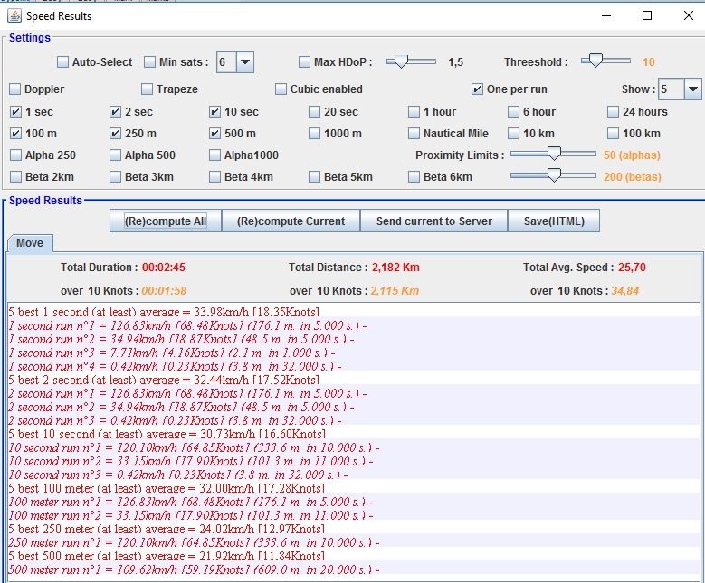The width and height of the screenshot is (705, 583).
Task: Click the Total Avg. Speed value 25,70
Action: 632,268
